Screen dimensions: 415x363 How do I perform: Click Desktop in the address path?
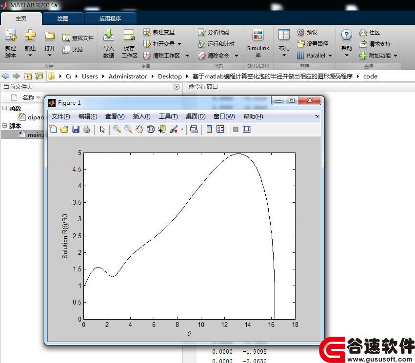[170, 76]
